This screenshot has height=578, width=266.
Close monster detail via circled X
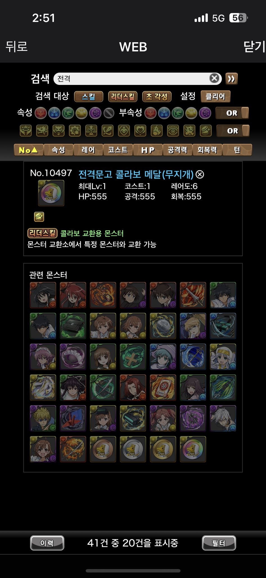200,174
